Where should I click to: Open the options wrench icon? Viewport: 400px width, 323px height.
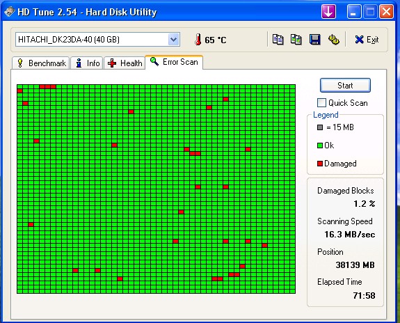coord(333,40)
